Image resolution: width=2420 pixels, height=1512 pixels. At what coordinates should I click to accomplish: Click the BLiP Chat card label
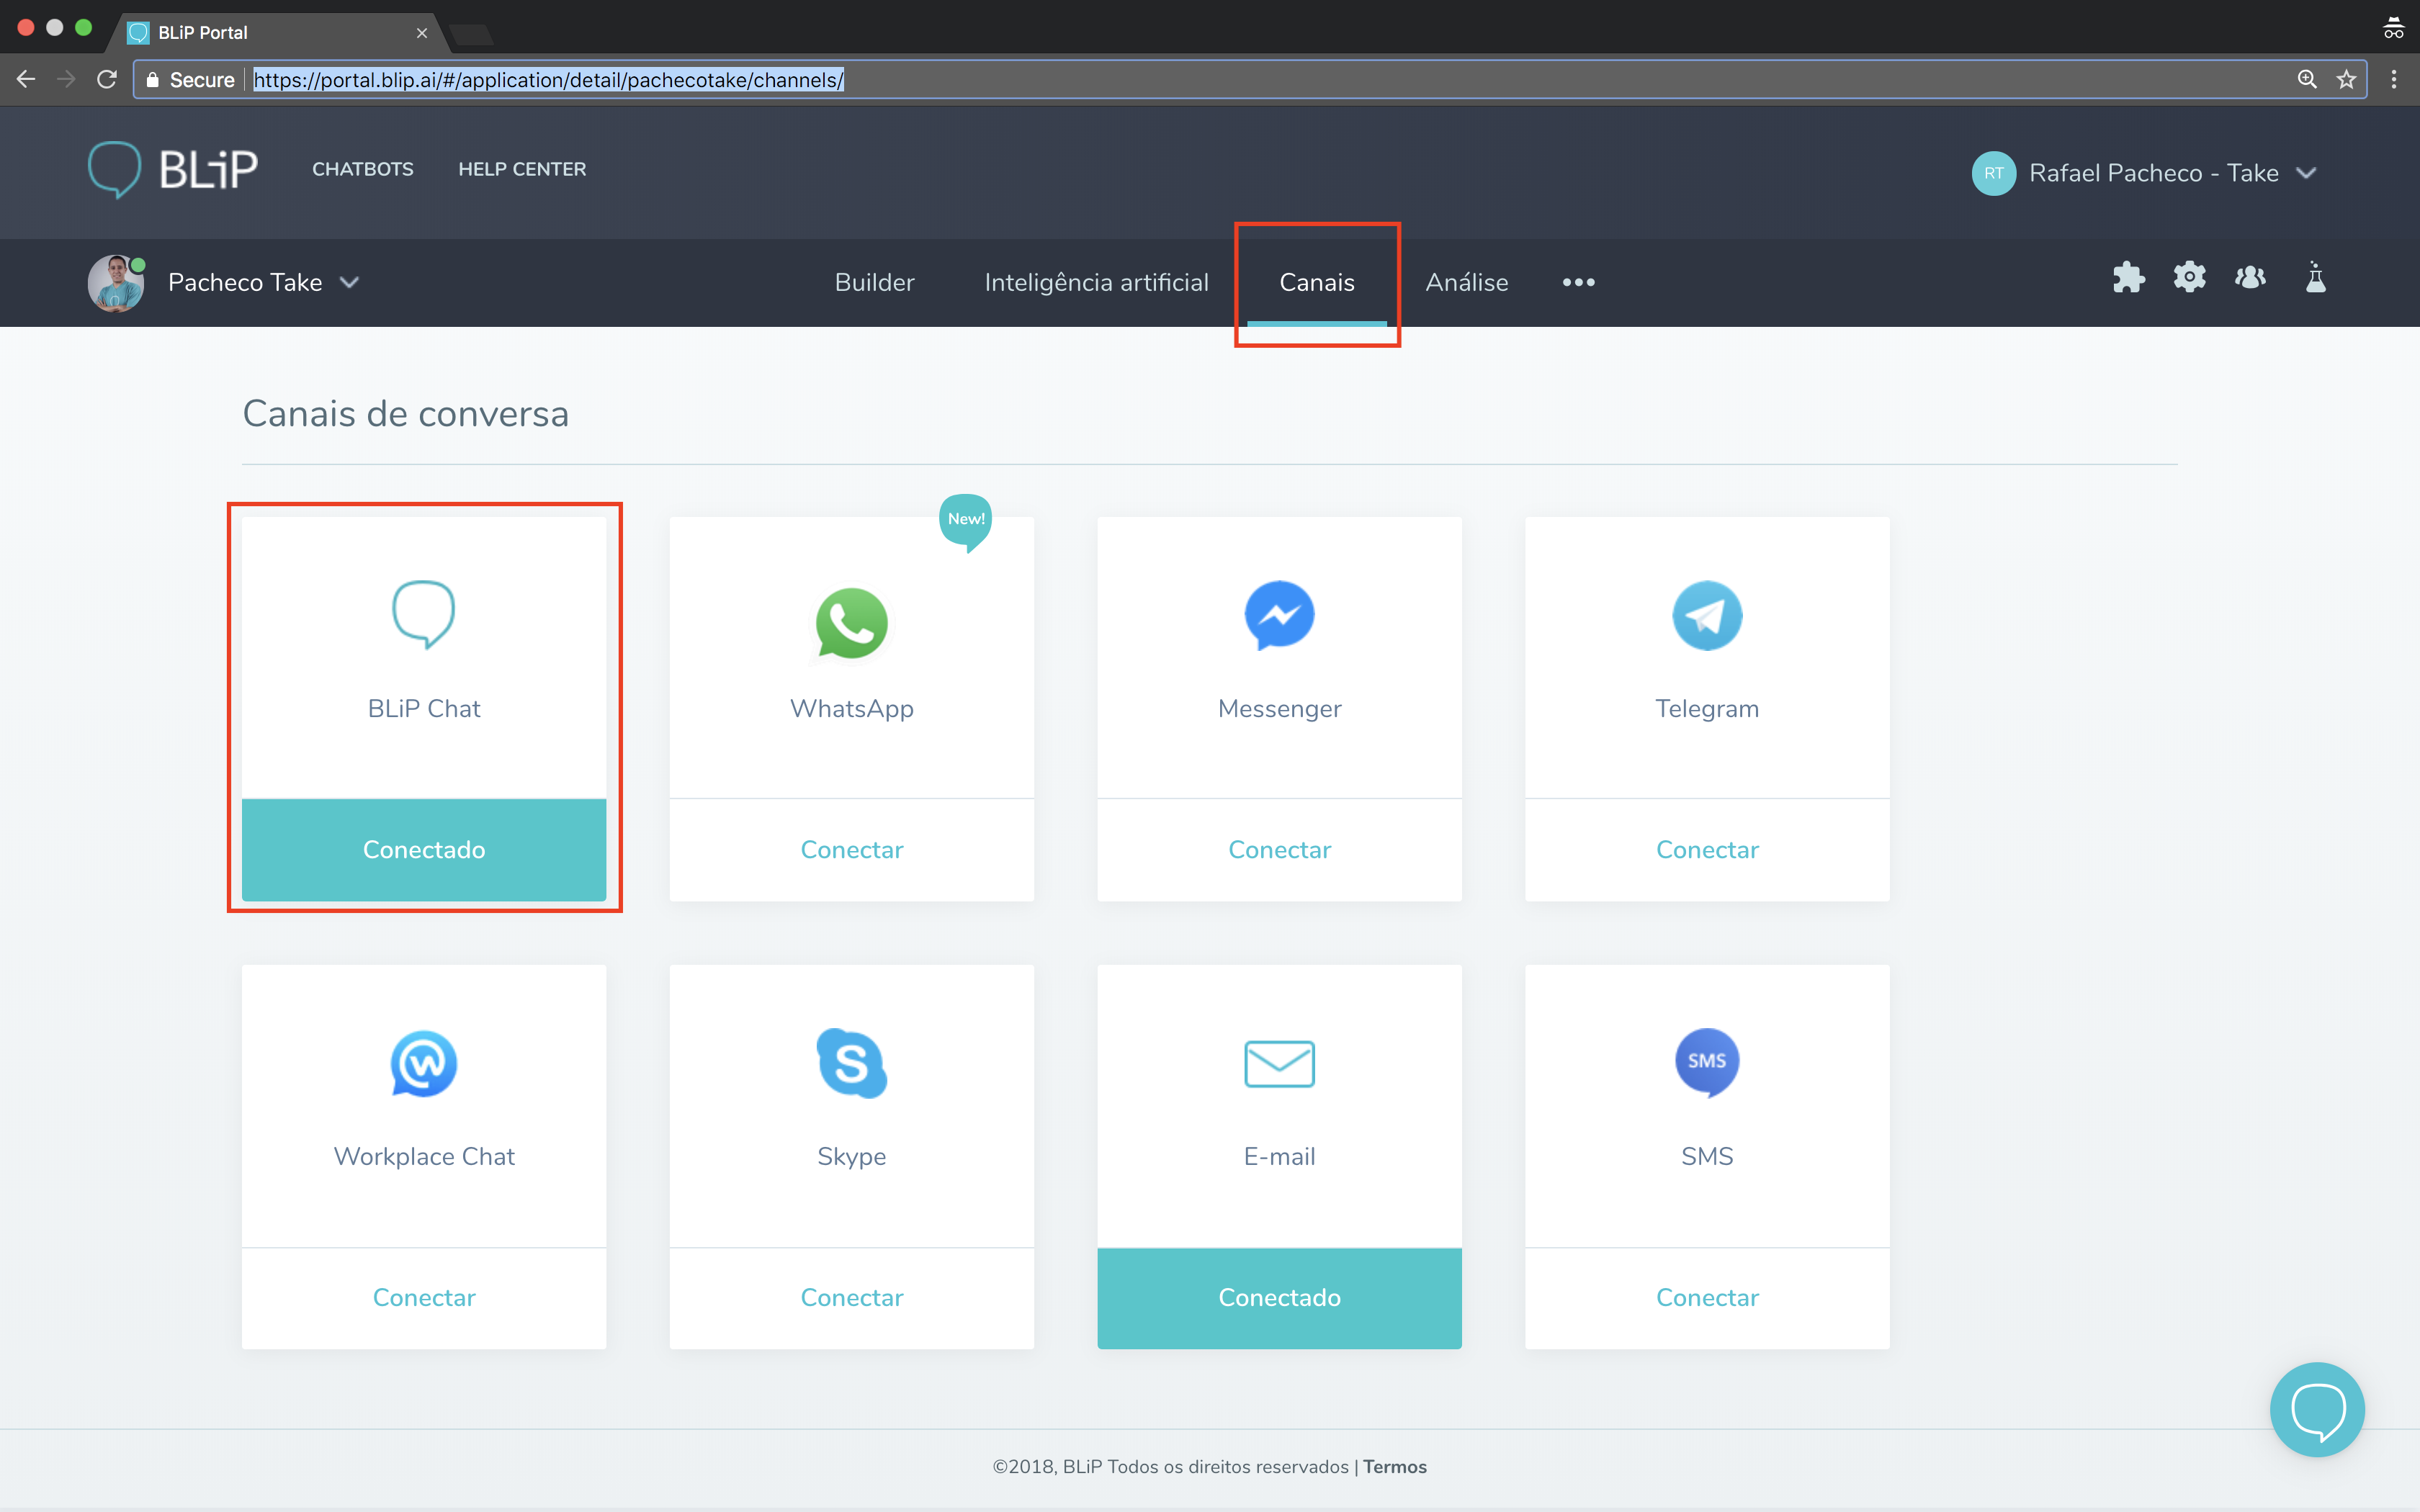coord(424,708)
